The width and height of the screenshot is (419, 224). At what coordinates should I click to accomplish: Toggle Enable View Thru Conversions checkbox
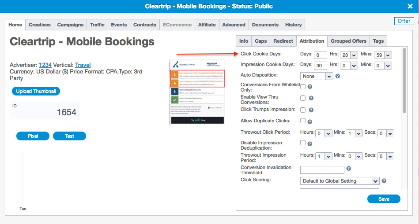click(x=303, y=98)
